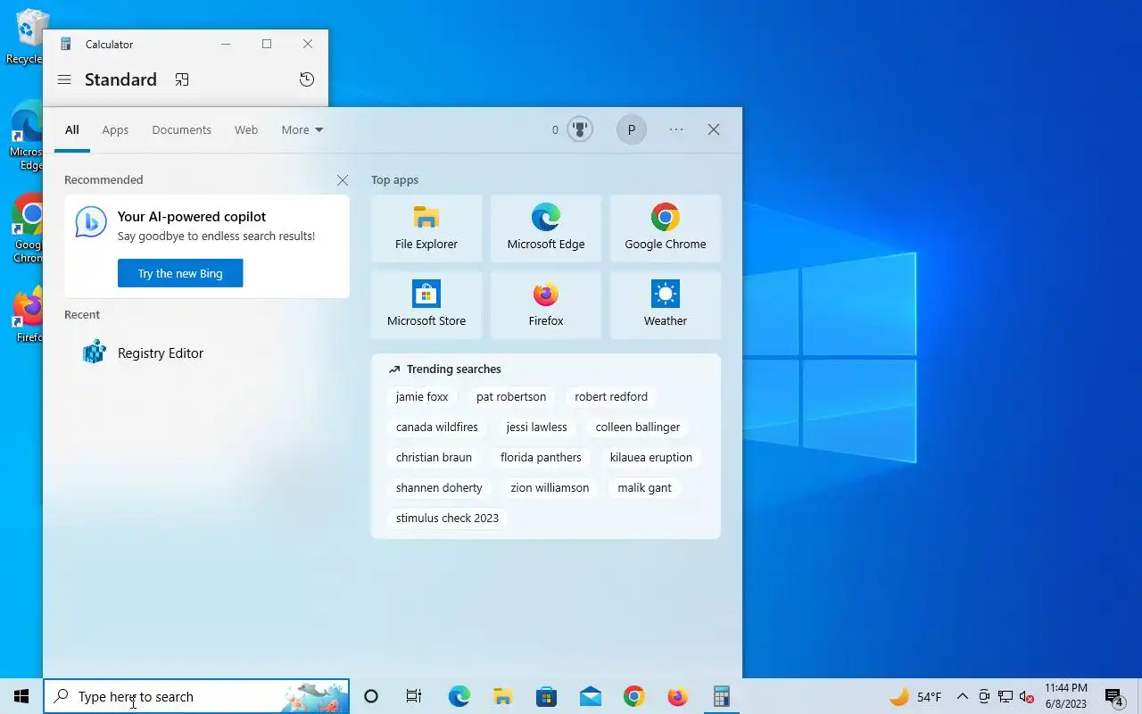Screen dimensions: 1142x714
Task: Search trending topic pat robertson
Action: [x=511, y=396]
